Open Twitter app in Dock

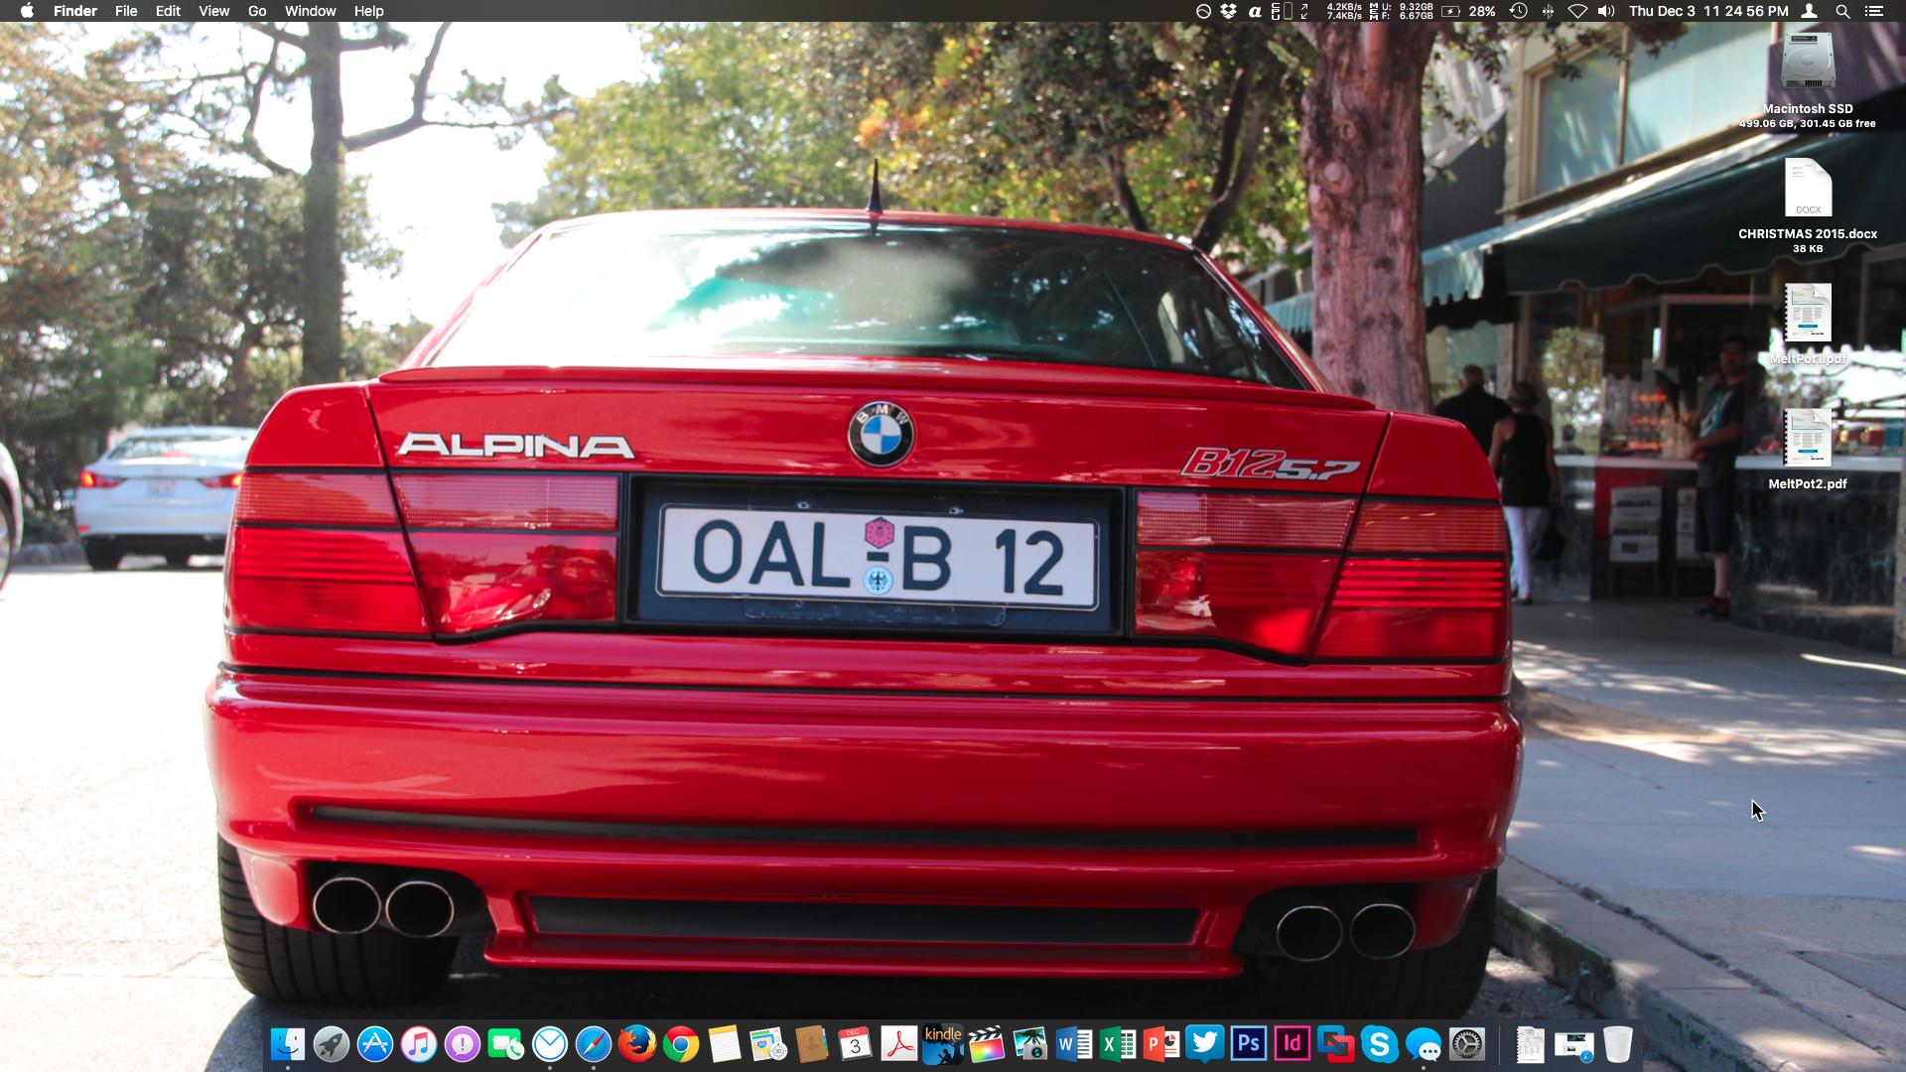(x=1205, y=1044)
